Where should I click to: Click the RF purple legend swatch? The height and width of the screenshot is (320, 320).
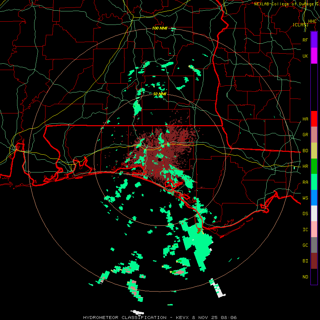[314, 40]
